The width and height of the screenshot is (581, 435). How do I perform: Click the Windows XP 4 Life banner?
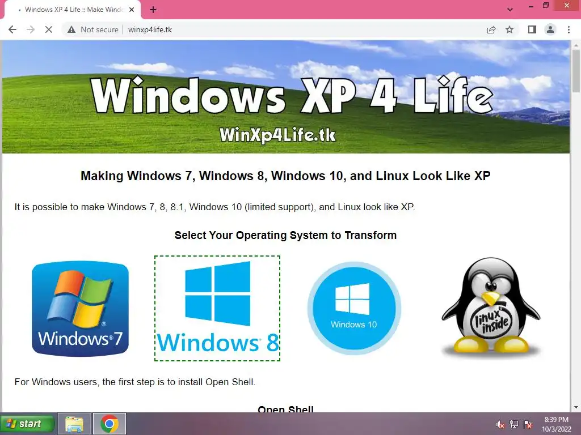(286, 97)
